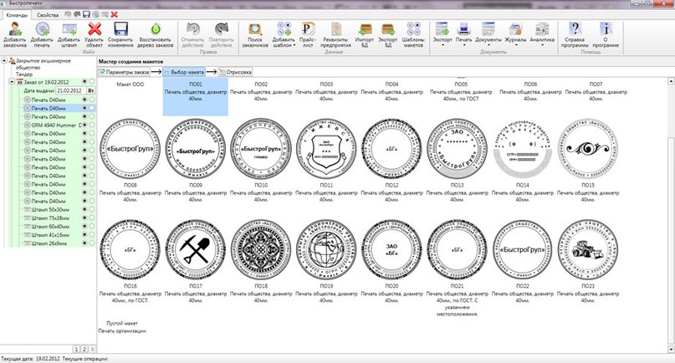Select the empty radio button on the Заказ от 19.02.2012 row
The height and width of the screenshot is (363, 675).
tap(90, 82)
